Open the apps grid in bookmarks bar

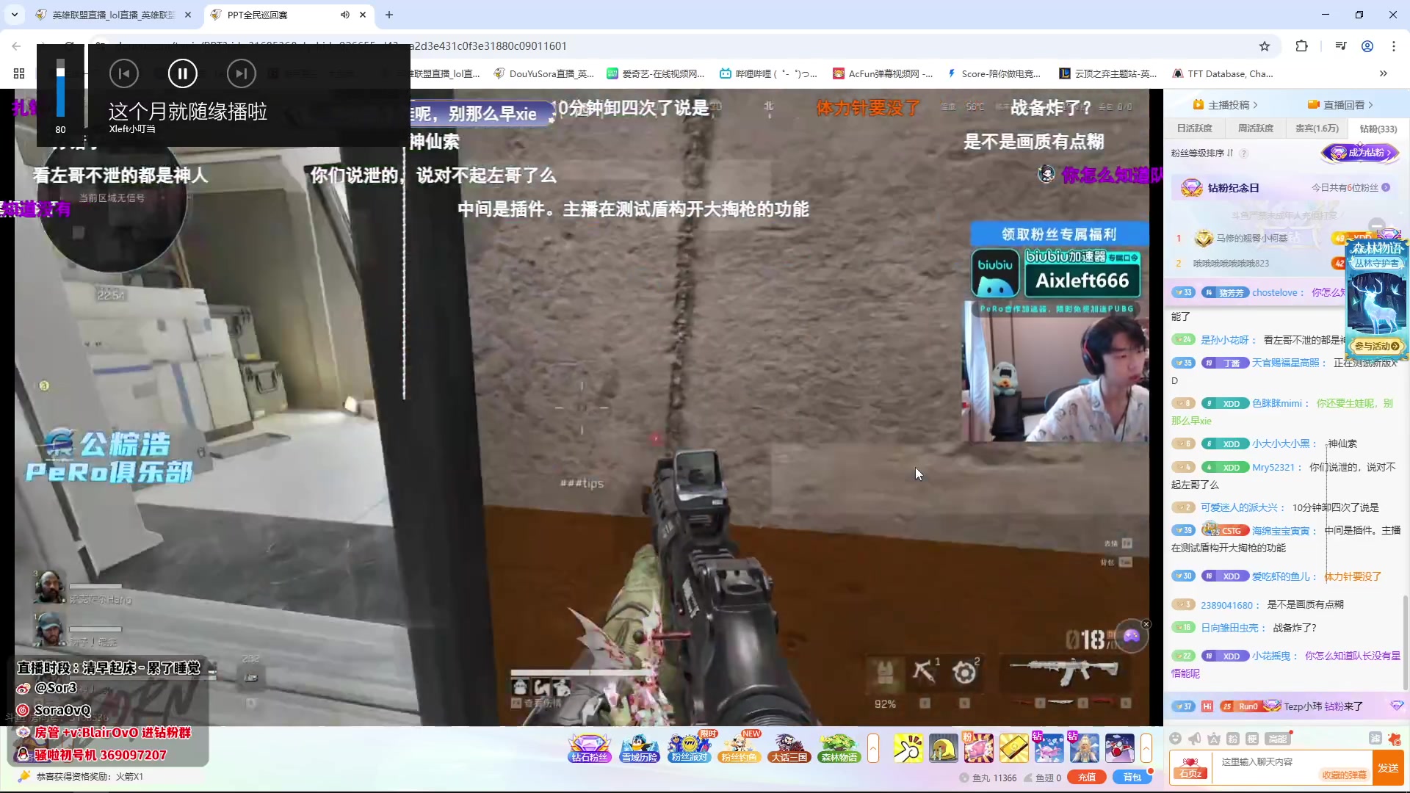[x=19, y=73]
